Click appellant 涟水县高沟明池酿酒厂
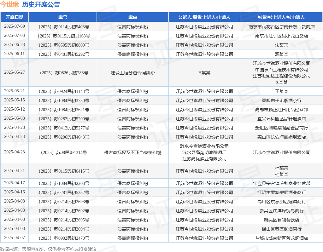This screenshot has height=252, width=323. click(x=204, y=152)
